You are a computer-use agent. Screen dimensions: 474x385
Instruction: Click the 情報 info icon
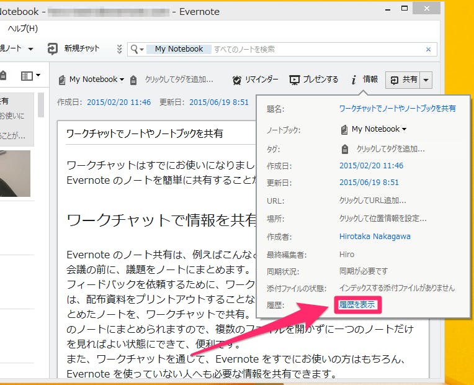pos(354,80)
